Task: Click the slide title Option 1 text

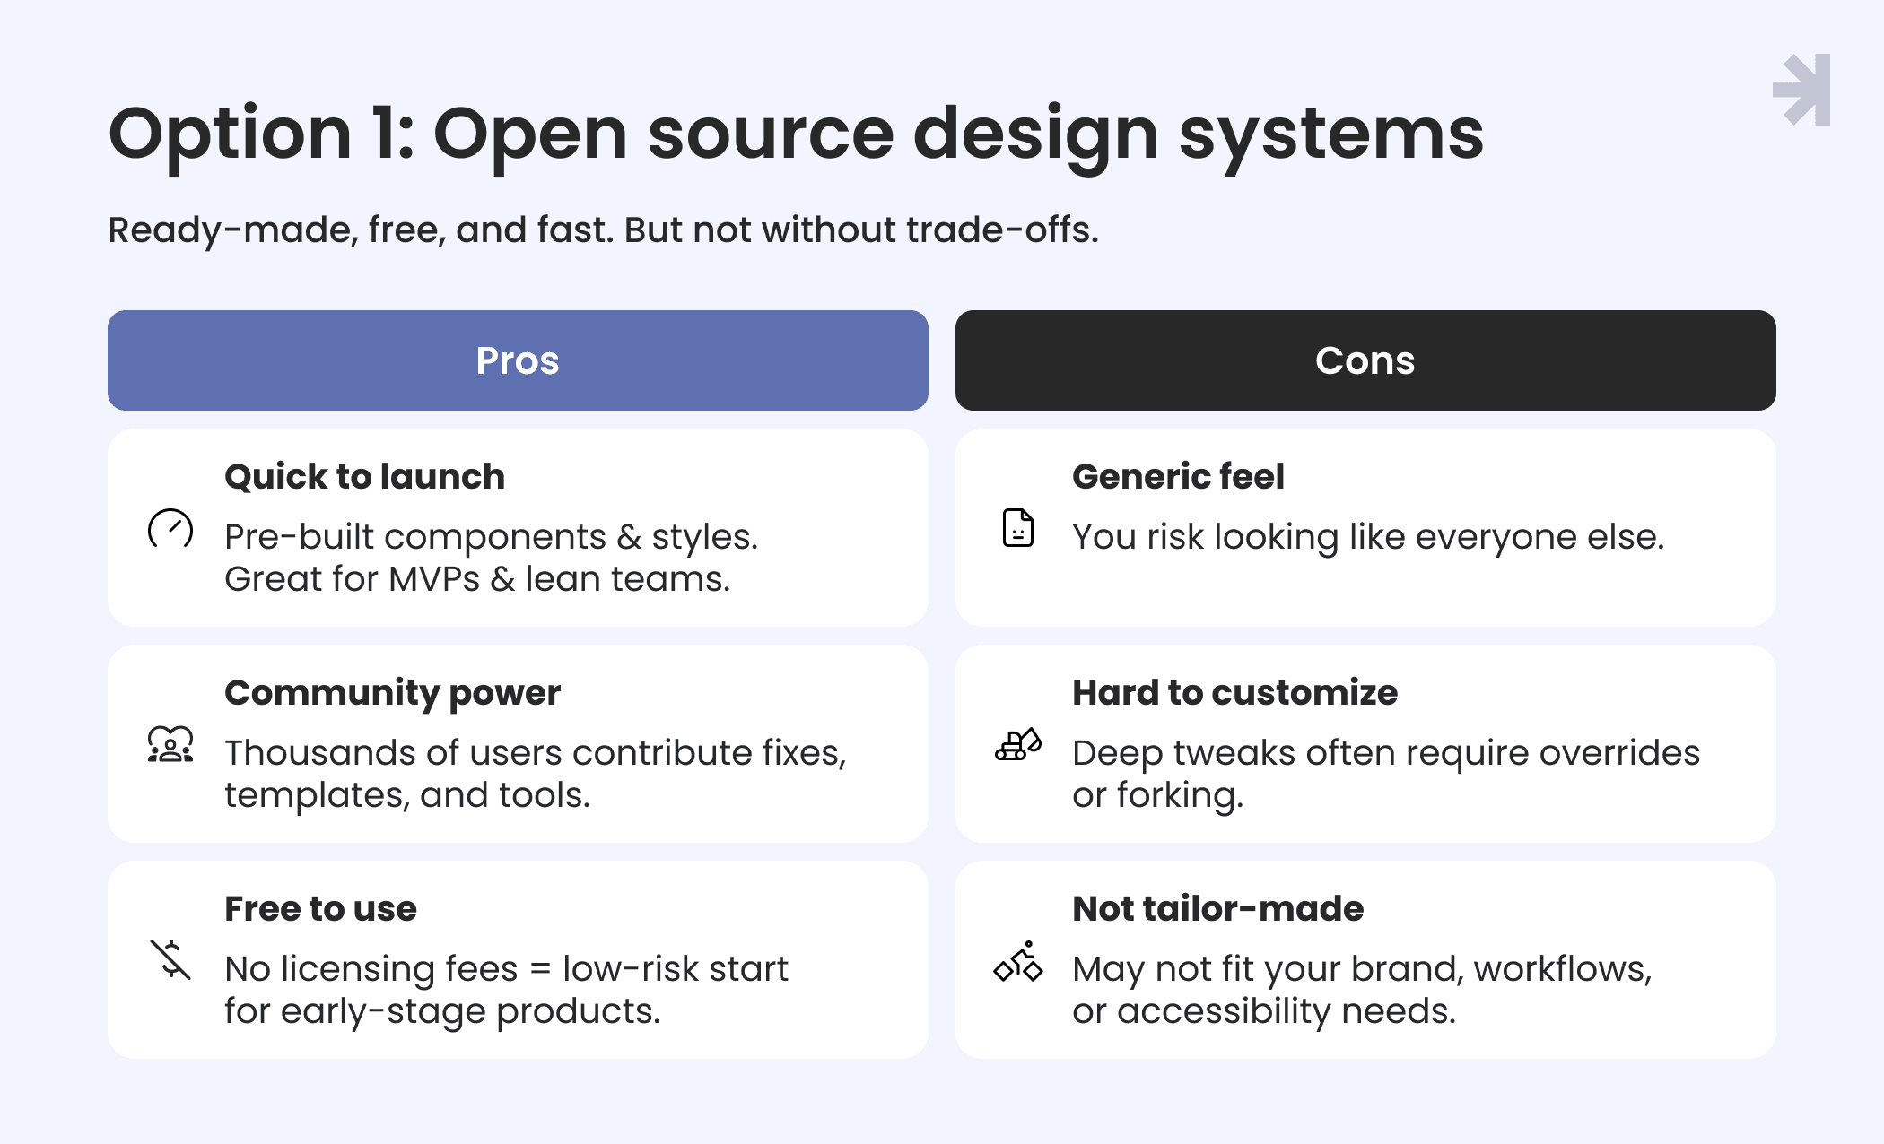Action: [x=795, y=134]
